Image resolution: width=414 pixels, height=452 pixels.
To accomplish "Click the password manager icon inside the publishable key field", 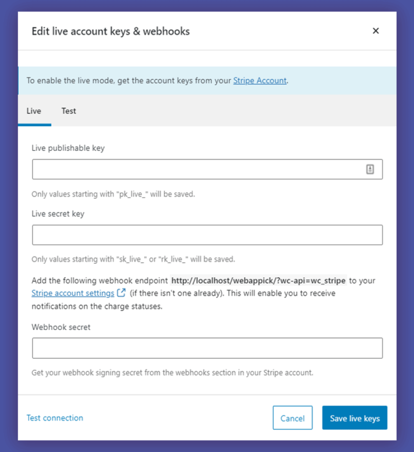I will click(x=369, y=169).
